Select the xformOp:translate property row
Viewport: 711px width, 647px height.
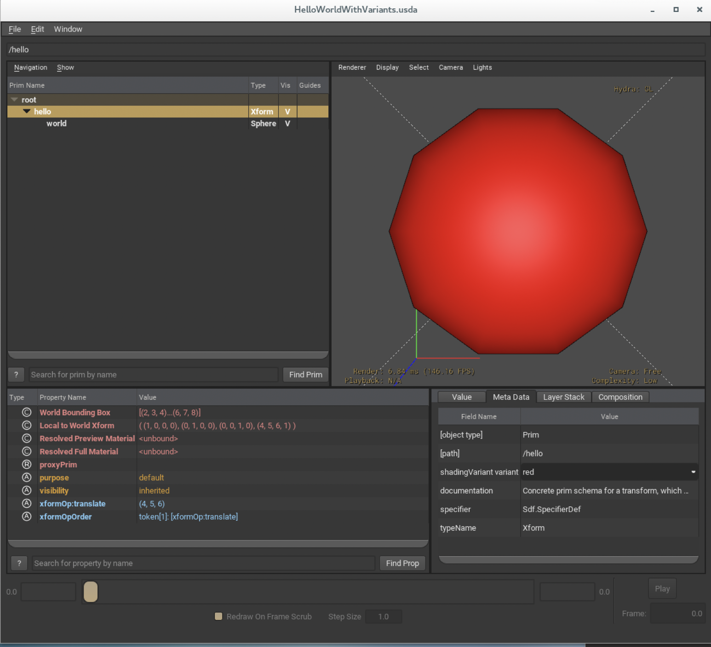218,504
